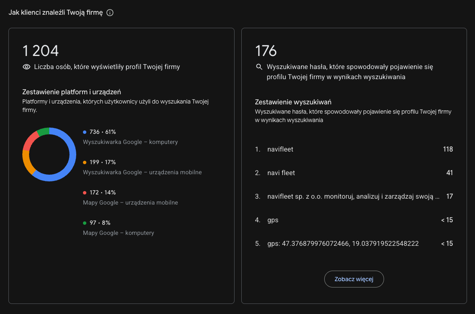Click the 176 search terms number
This screenshot has width=475, height=314.
click(x=266, y=51)
